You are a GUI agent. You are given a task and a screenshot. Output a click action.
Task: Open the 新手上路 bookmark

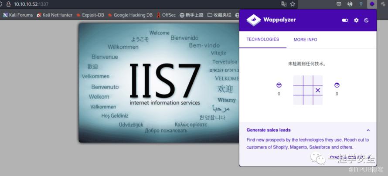191,15
